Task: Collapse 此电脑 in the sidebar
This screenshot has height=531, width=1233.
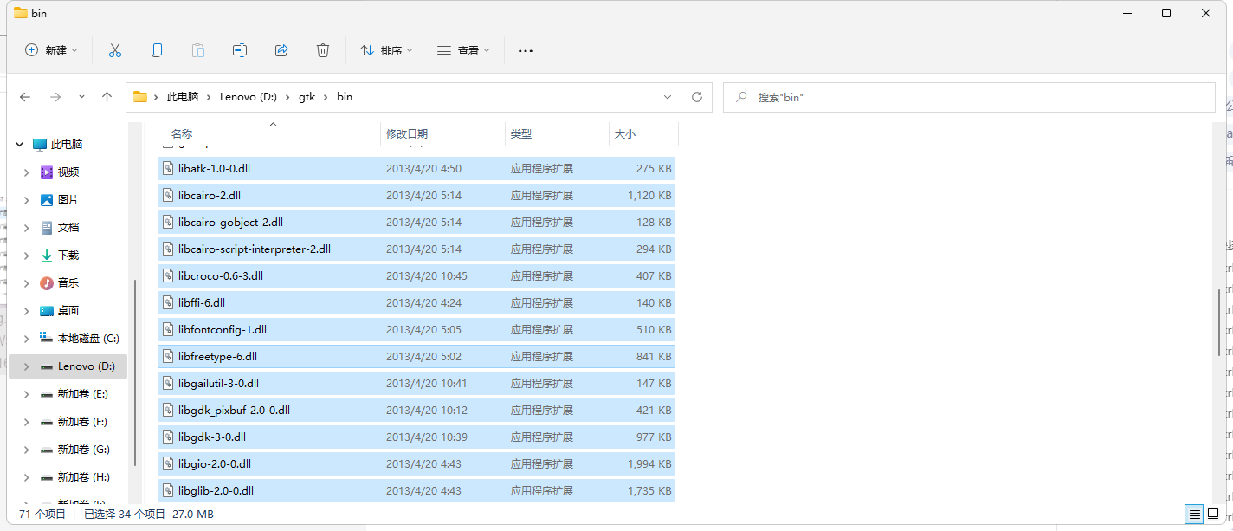Action: point(19,144)
